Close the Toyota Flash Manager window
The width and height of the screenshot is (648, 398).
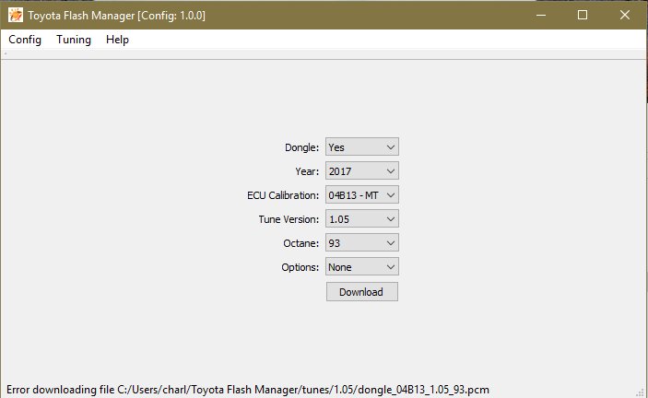click(624, 16)
